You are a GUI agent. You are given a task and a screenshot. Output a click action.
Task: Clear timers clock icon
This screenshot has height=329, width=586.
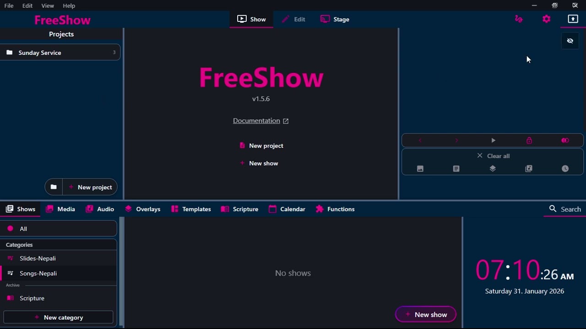(565, 169)
